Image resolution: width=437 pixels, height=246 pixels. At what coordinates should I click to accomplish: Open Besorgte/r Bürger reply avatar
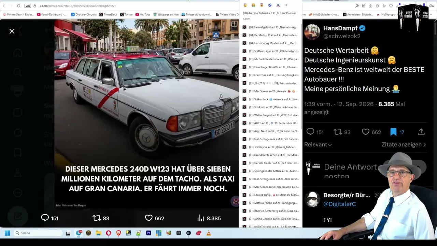click(312, 199)
